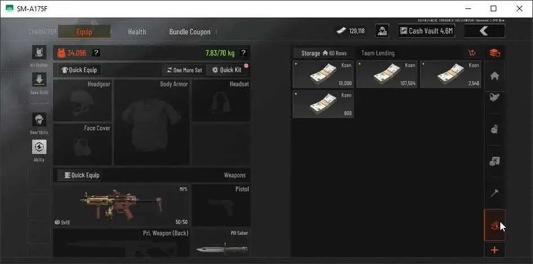Open the team roster icon near Cash Vault
The width and height of the screenshot is (533, 264).
[382, 31]
